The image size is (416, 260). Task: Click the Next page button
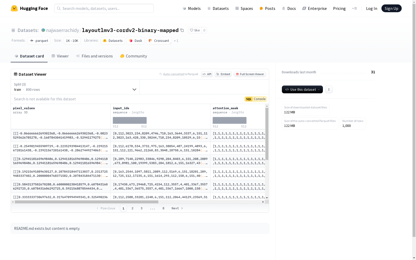(177, 208)
